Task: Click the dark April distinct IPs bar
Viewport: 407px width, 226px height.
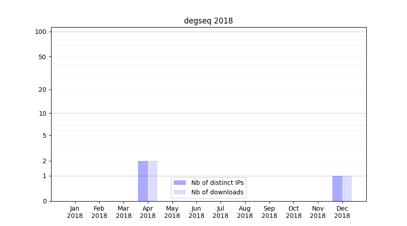Action: pos(143,181)
